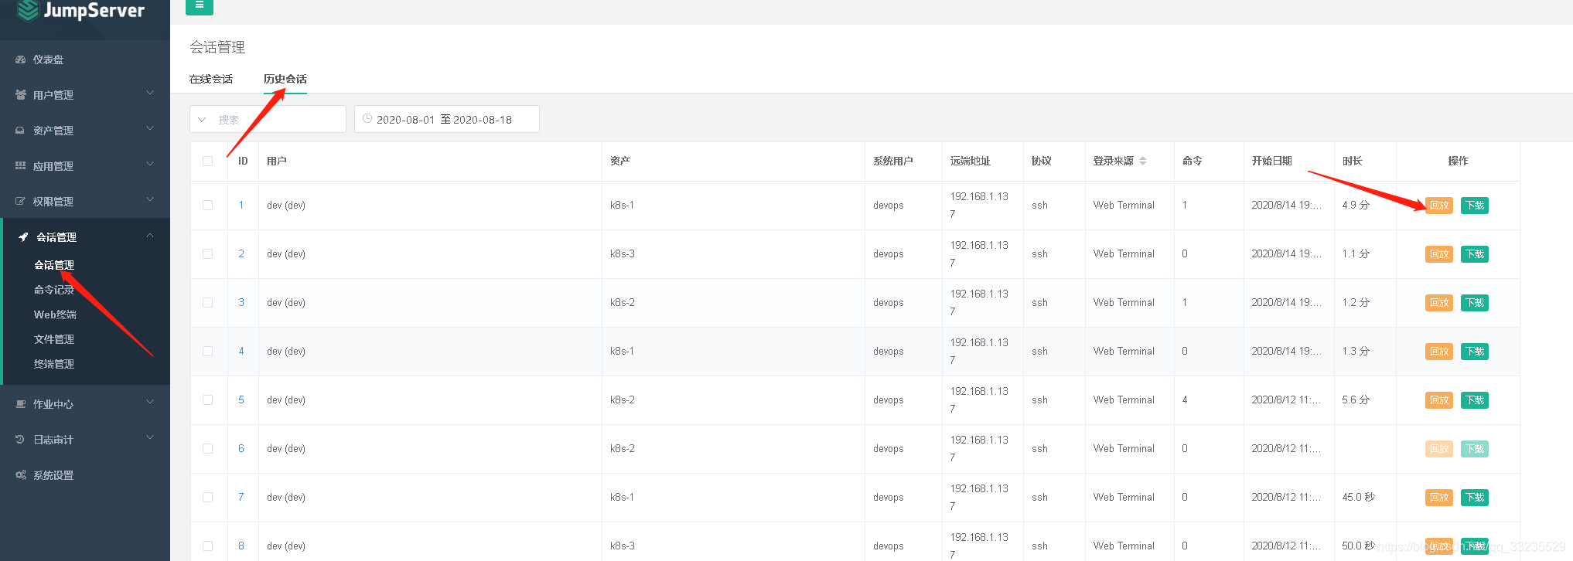Image resolution: width=1573 pixels, height=561 pixels.
Task: Open the search filter dropdown arrow
Action: tap(202, 120)
